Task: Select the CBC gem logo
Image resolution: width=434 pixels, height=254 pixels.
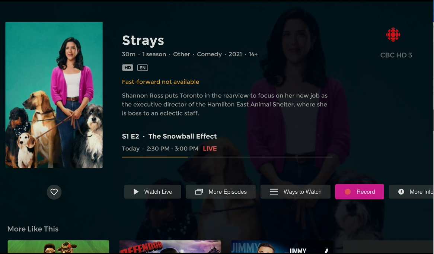Action: point(393,35)
